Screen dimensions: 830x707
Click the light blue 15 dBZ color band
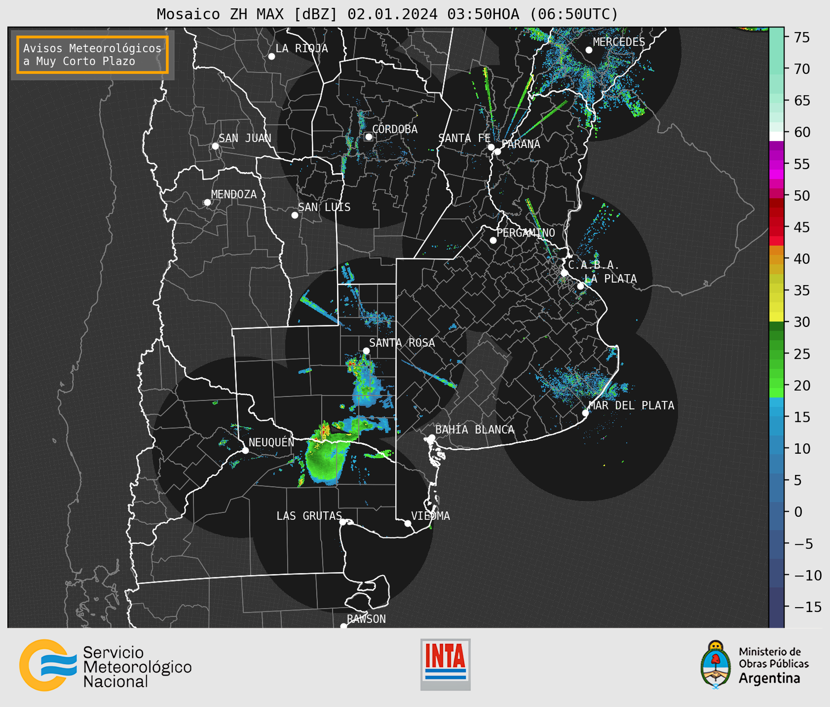(776, 412)
